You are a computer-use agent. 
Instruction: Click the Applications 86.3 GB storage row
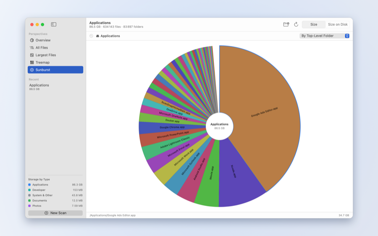[55, 185]
